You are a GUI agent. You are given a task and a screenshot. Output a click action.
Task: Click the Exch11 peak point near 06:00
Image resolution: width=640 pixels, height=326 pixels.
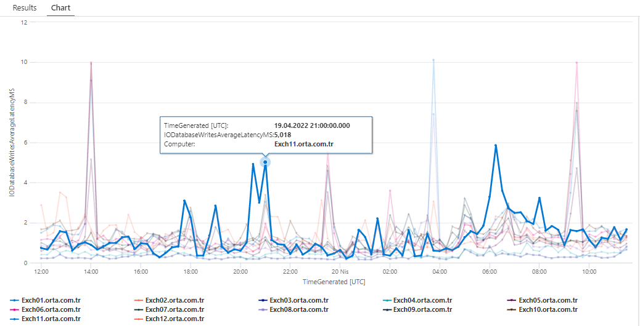tap(496, 145)
